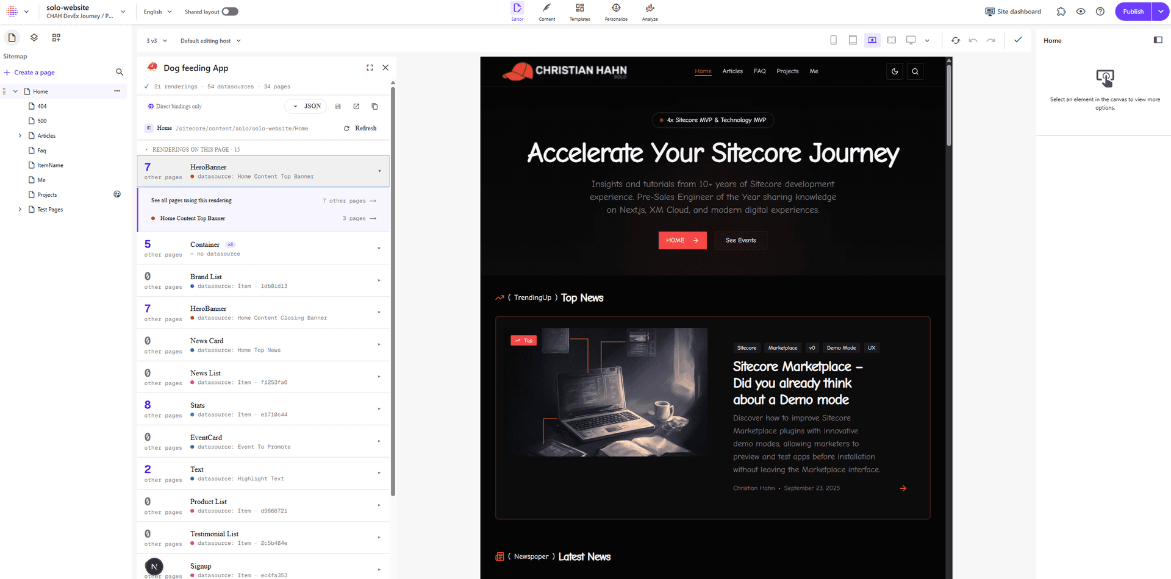The height and width of the screenshot is (579, 1171).
Task: Switch to the Content tab
Action: coord(547,12)
